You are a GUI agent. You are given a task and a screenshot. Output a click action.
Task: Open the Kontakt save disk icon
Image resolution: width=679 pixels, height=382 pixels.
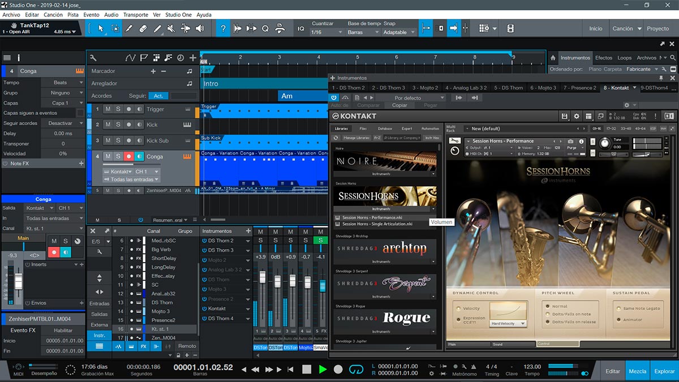pyautogui.click(x=564, y=116)
